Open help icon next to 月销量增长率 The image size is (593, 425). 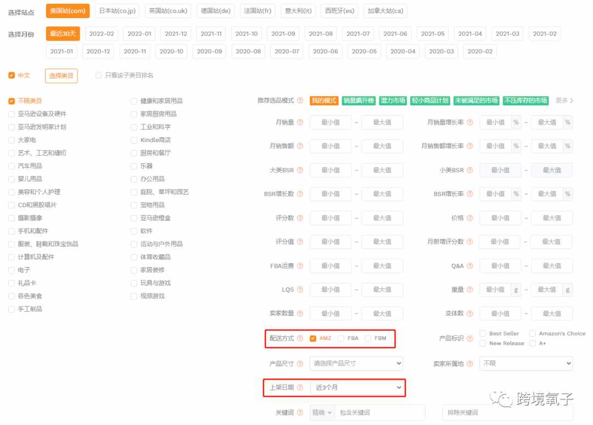coord(469,122)
